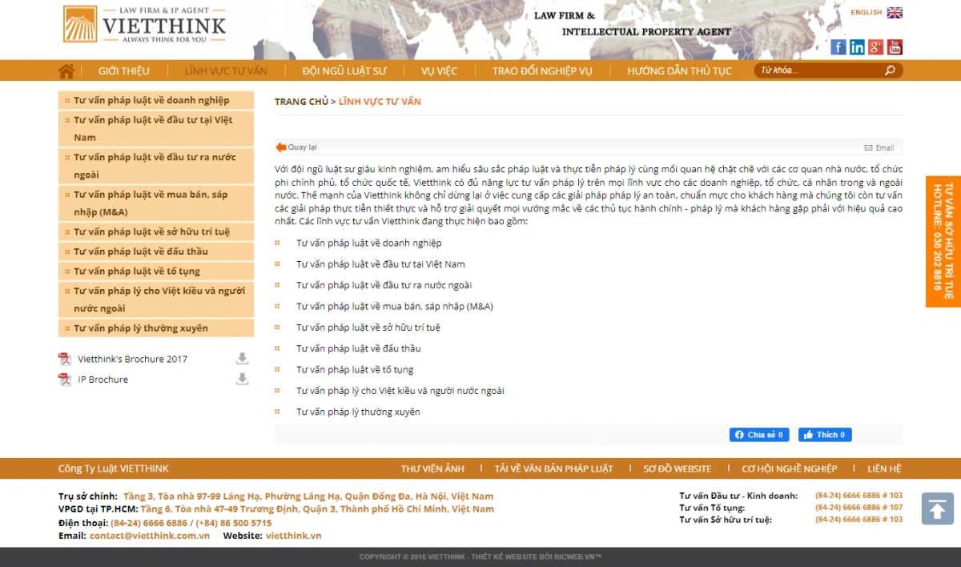Image resolution: width=961 pixels, height=567 pixels.
Task: Open the Lĩnh vực tư vấn menu
Action: pyautogui.click(x=226, y=71)
